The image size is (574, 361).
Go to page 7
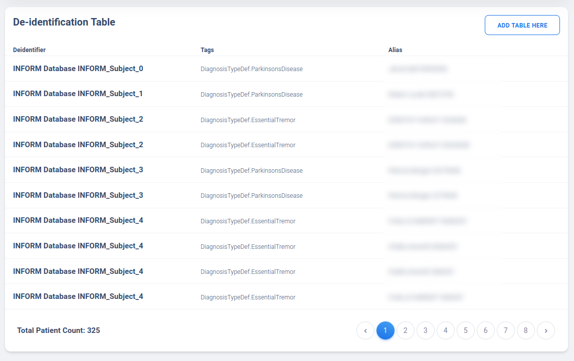(x=505, y=330)
